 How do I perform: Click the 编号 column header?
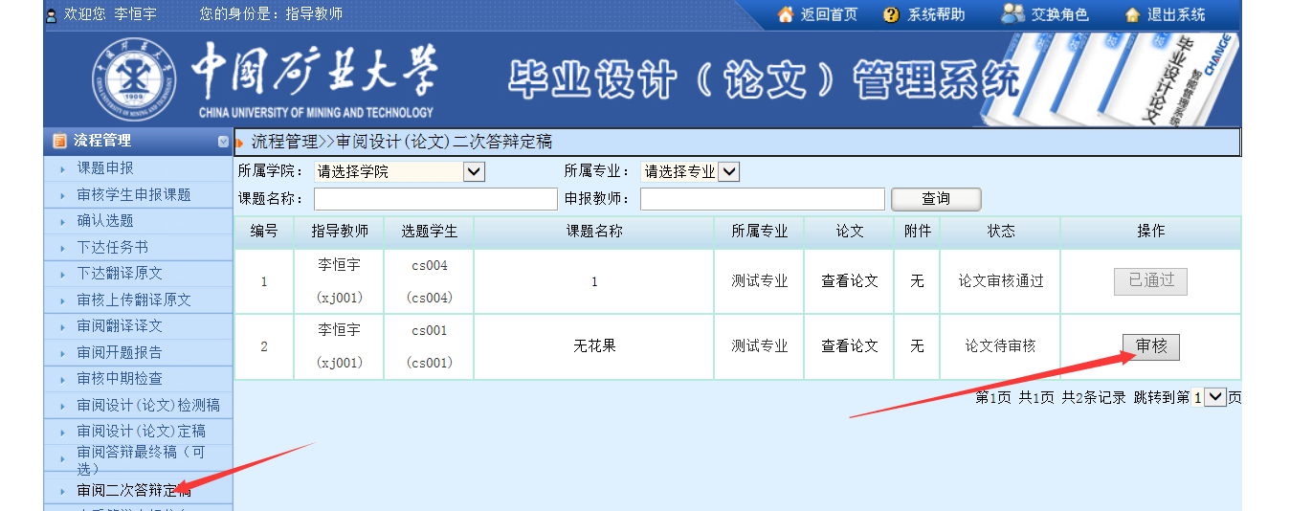[264, 232]
